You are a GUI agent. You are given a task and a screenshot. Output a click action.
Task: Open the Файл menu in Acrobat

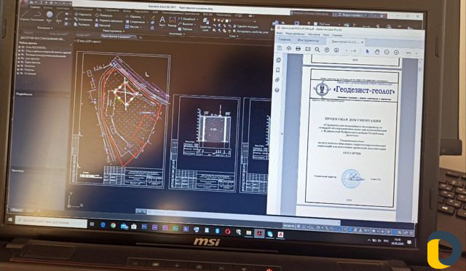pos(280,34)
